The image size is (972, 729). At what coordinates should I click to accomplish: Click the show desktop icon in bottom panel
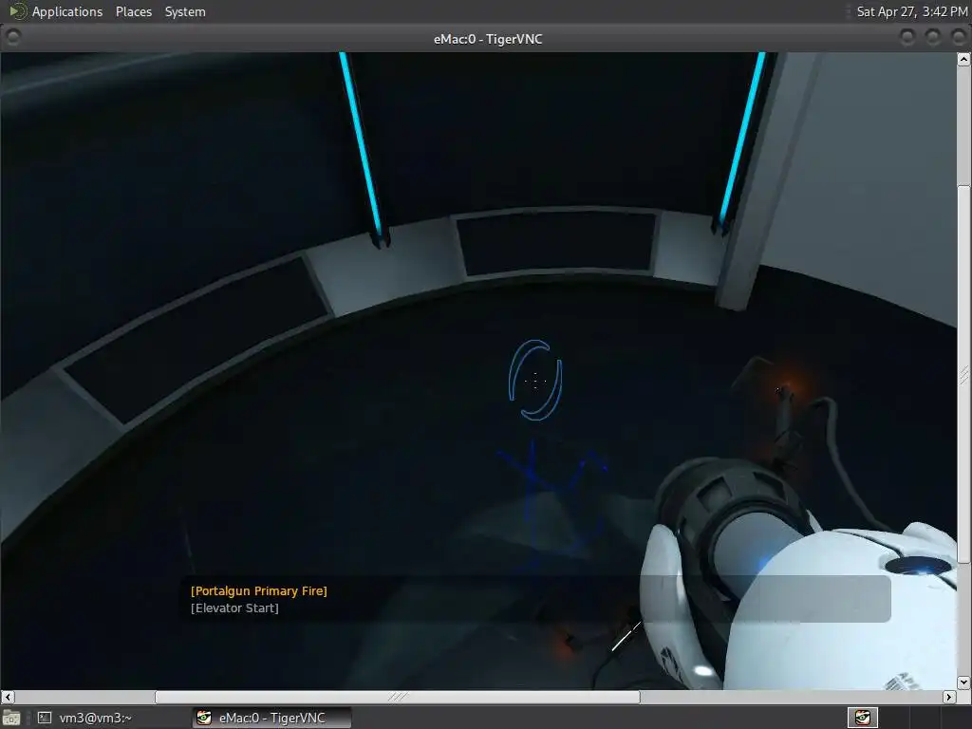pos(11,718)
